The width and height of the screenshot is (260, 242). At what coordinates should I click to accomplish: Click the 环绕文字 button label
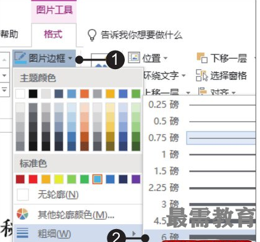click(161, 75)
